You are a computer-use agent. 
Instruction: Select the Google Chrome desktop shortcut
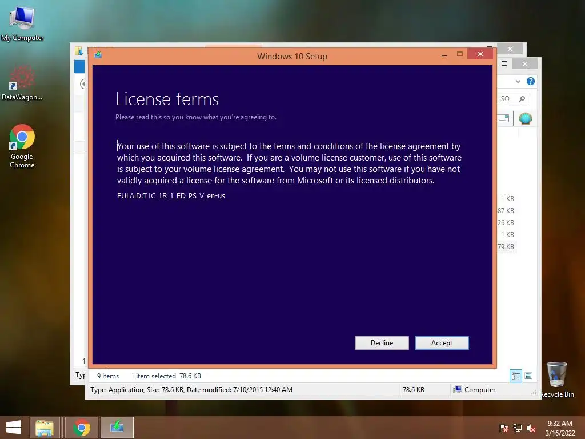[x=22, y=146]
